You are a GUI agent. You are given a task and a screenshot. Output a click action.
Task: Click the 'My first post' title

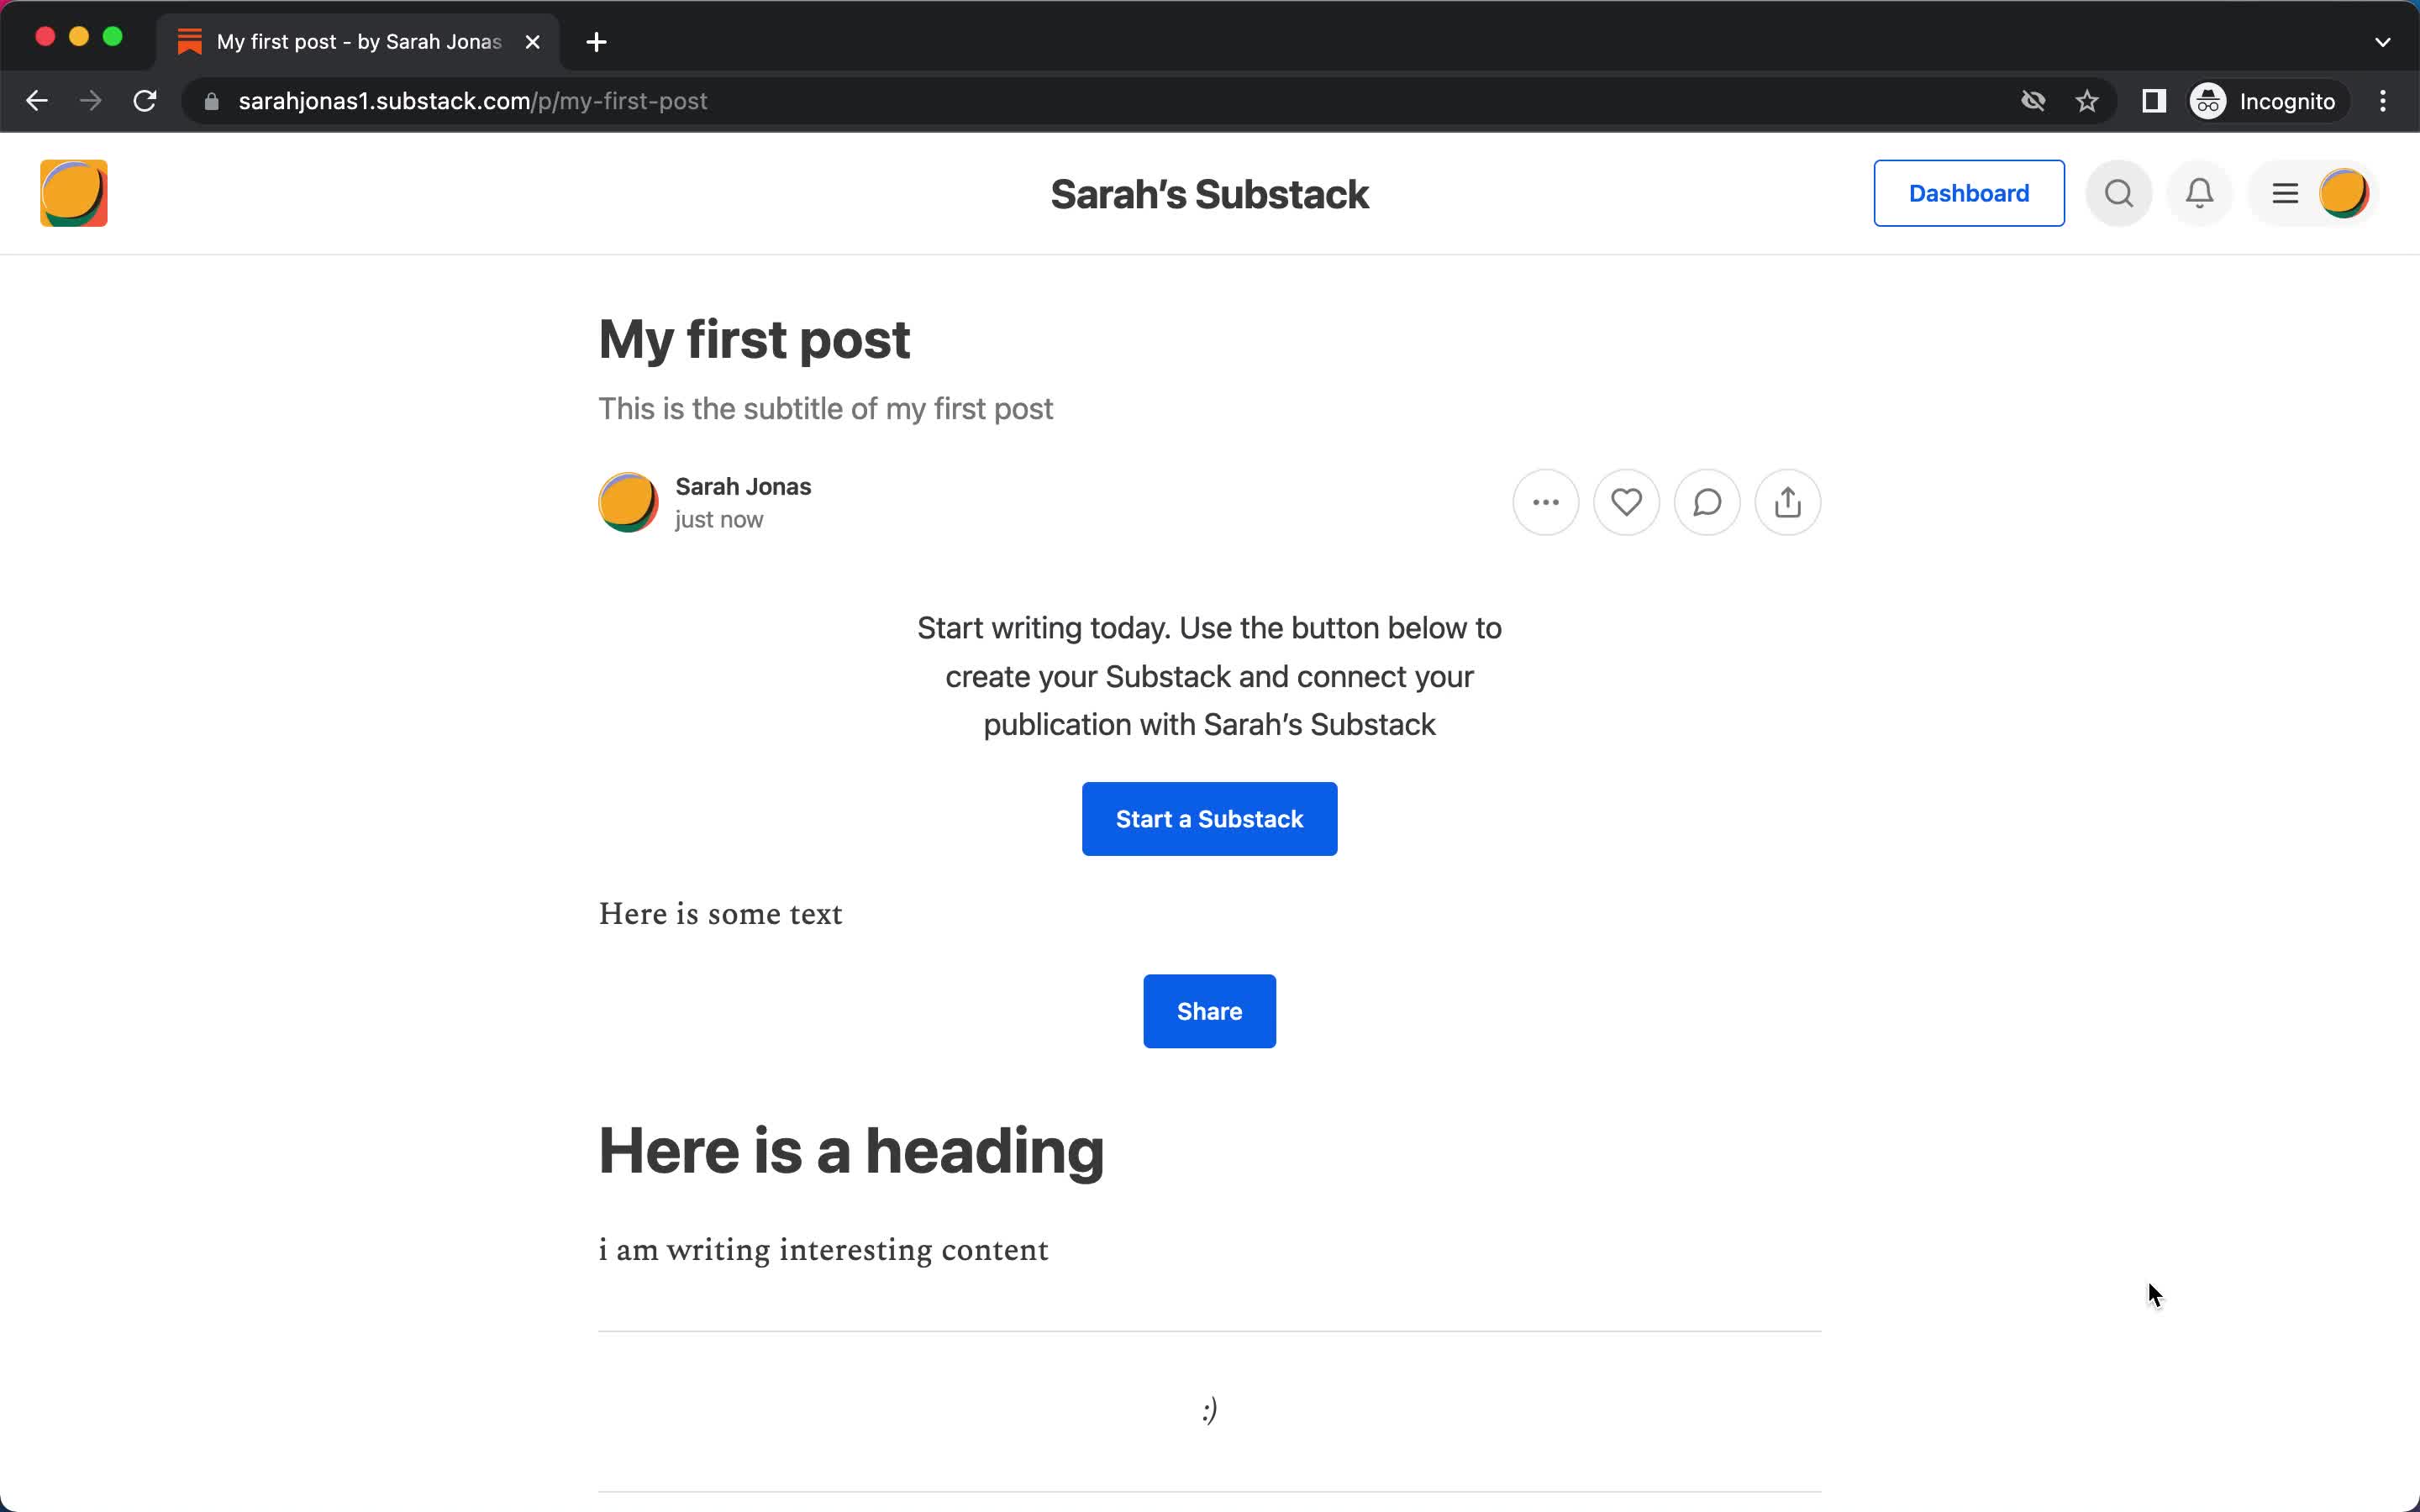point(754,339)
